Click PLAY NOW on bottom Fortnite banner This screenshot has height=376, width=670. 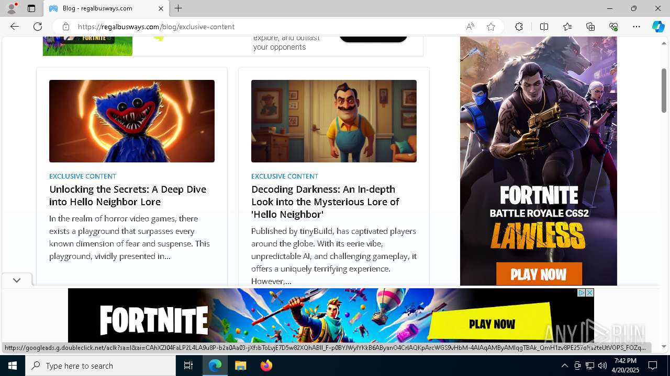(492, 324)
